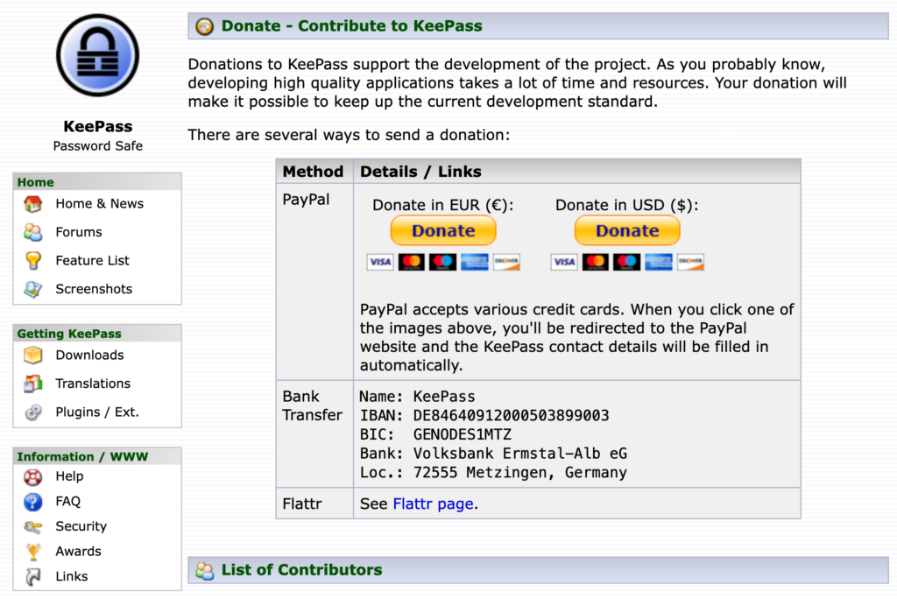Click the Screenshots icon in sidebar

[x=33, y=290]
